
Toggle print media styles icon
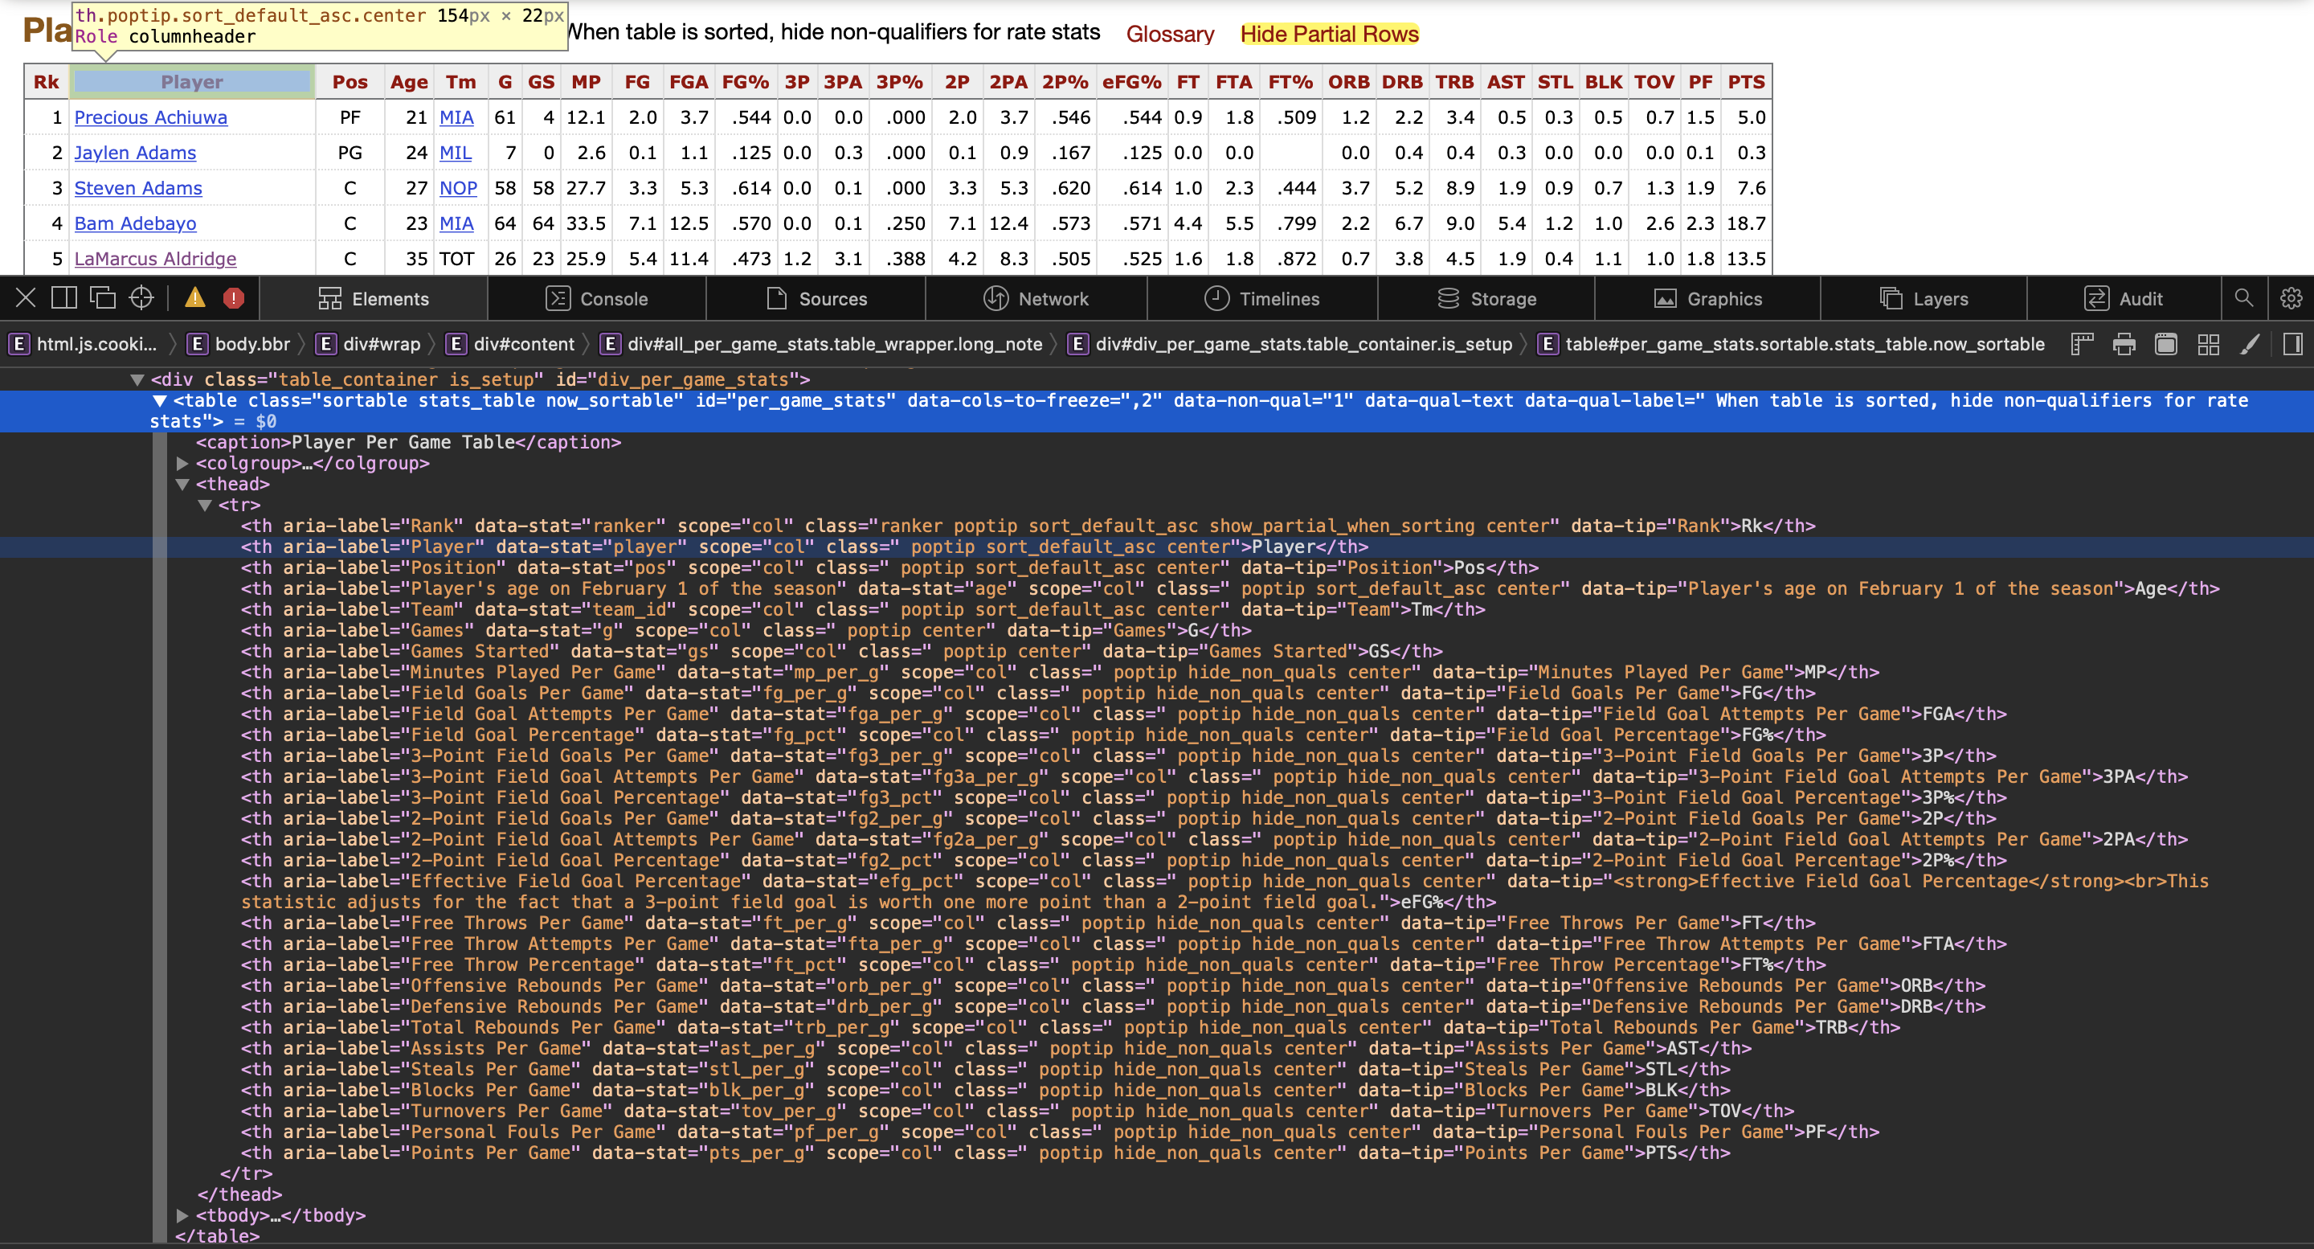click(x=2124, y=344)
